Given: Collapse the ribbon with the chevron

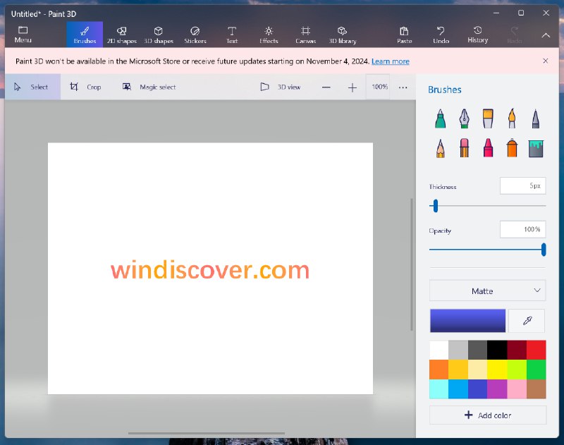Looking at the screenshot, I should pyautogui.click(x=546, y=35).
